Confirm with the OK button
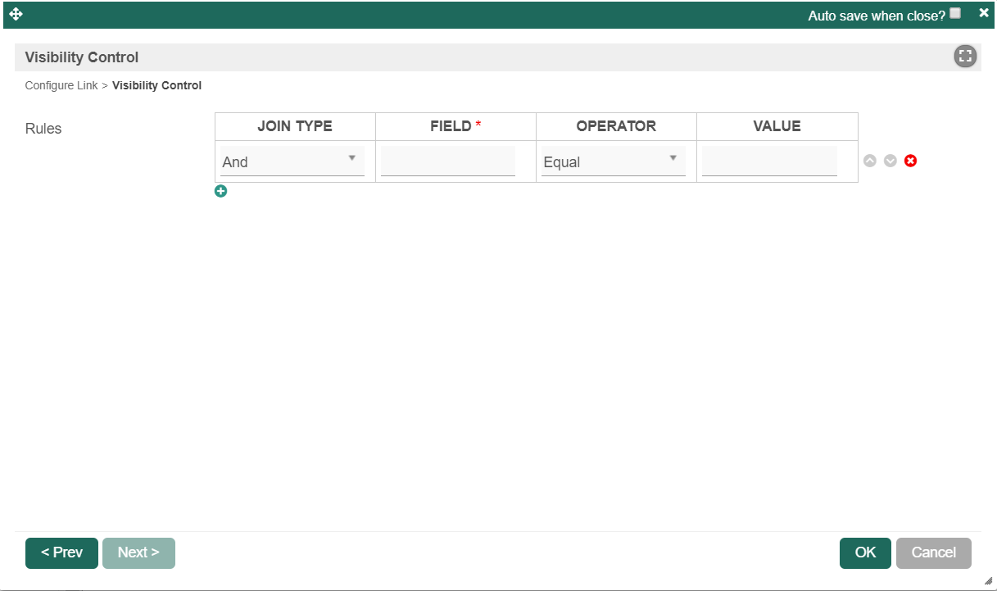 click(865, 552)
